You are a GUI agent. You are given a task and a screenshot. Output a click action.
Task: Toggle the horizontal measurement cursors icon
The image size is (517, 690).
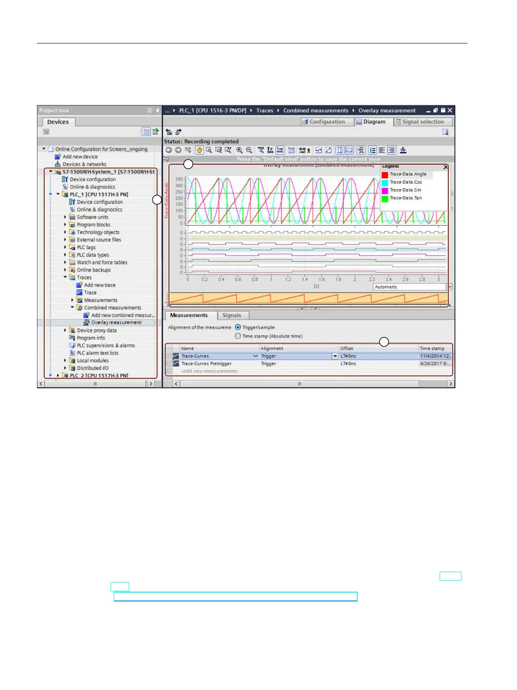[349, 150]
